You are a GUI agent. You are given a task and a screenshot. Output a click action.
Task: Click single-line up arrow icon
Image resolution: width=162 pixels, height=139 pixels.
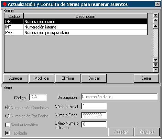[x=155, y=26]
